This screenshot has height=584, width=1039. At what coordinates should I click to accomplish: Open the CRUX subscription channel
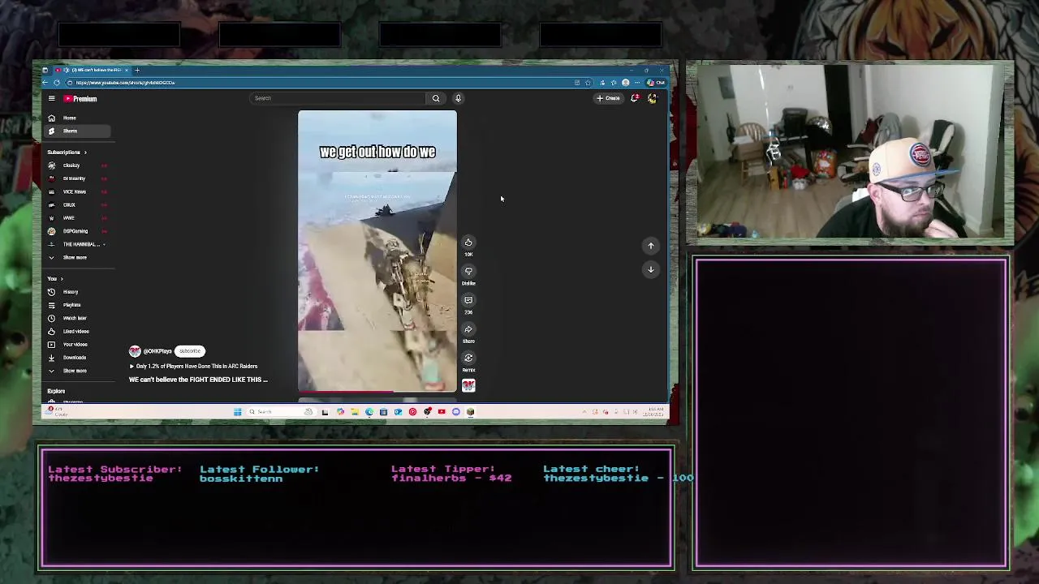77,205
